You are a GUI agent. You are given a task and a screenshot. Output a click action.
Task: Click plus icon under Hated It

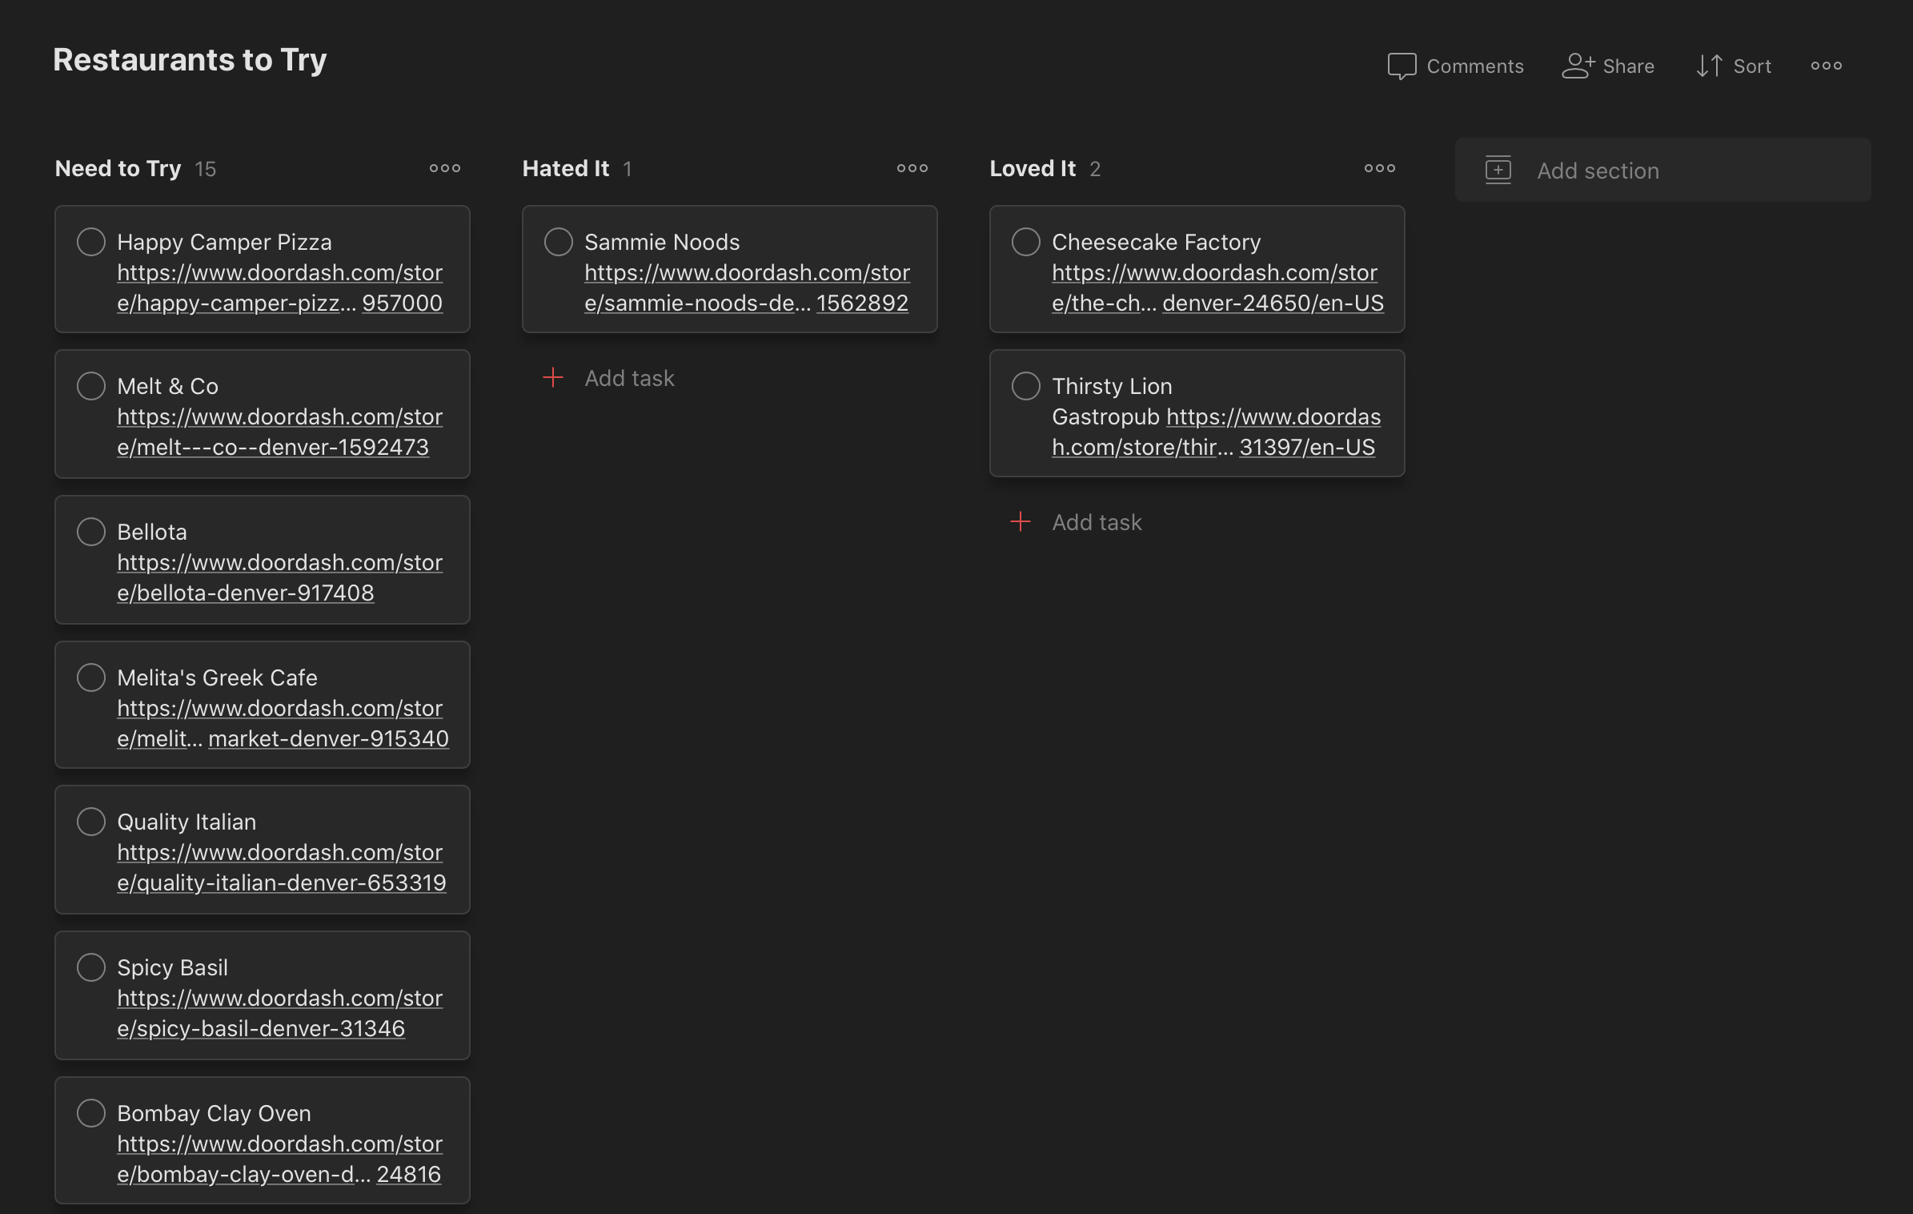(x=553, y=377)
